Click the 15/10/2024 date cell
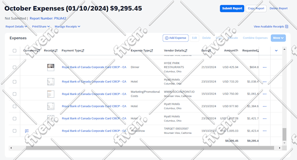The height and width of the screenshot is (160, 297). click(209, 94)
